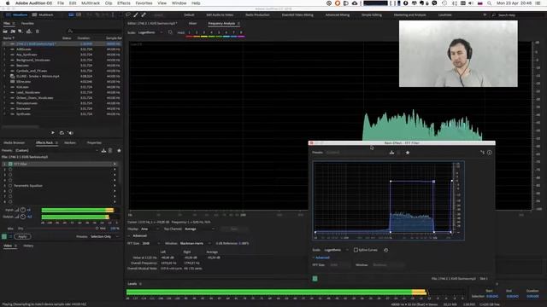The image size is (547, 307).
Task: Open the Parametric Equalizer slot arrow menu
Action: [115, 186]
